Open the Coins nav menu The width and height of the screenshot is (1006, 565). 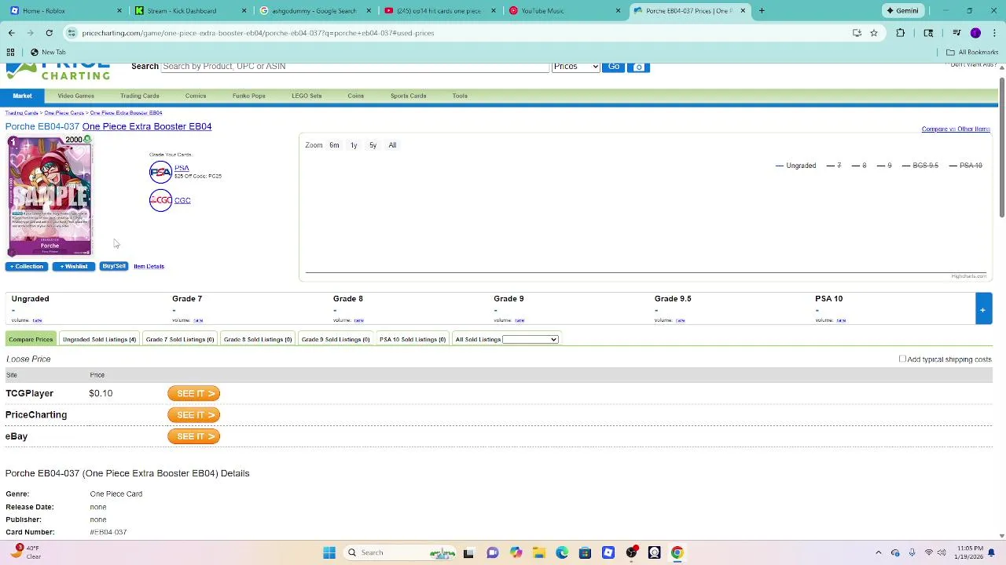tap(355, 96)
